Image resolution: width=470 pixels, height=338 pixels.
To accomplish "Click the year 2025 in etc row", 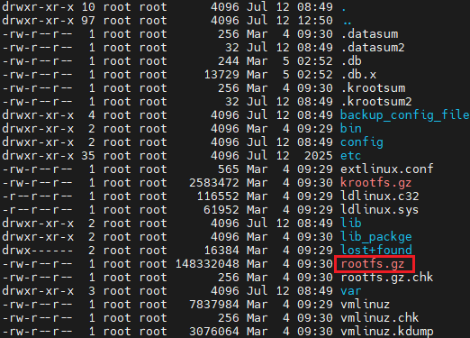I will point(319,156).
